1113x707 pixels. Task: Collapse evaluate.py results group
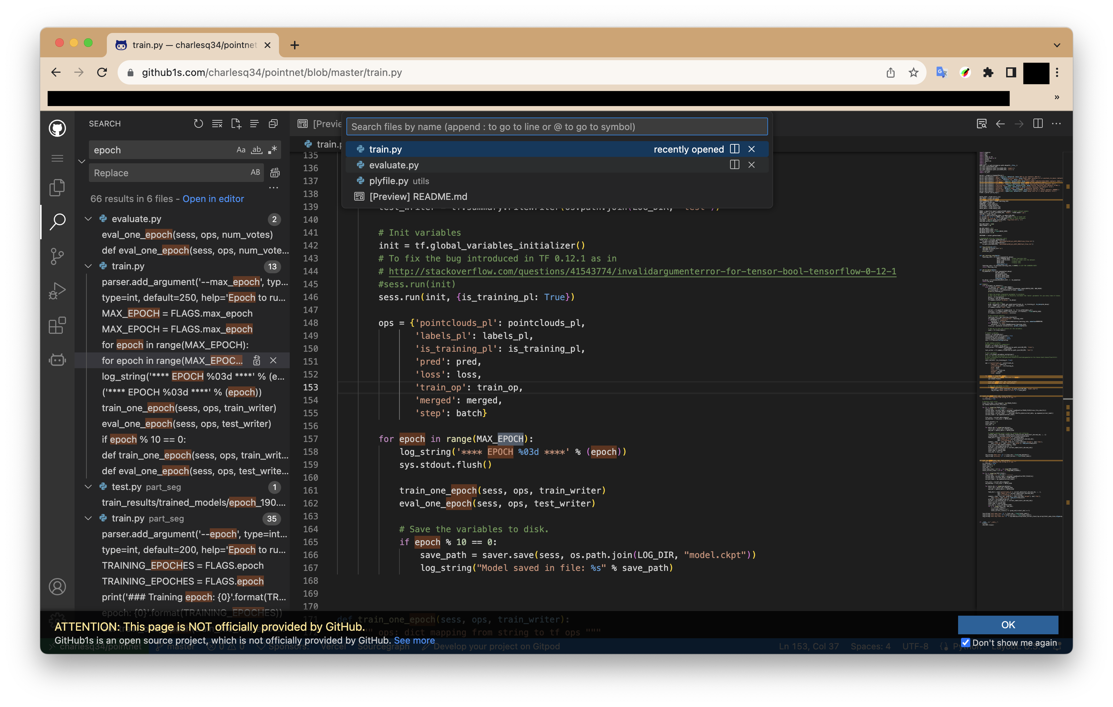(88, 219)
